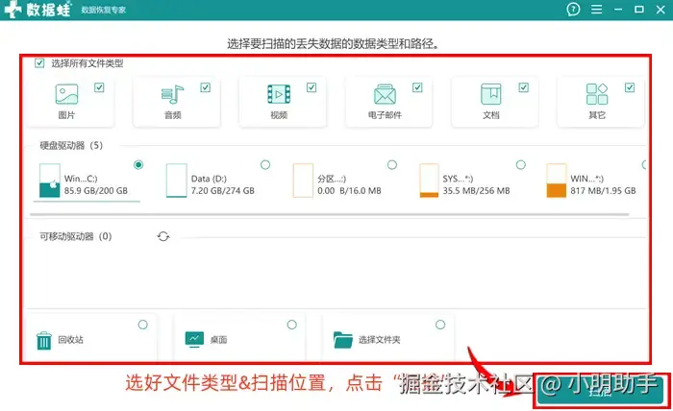Image resolution: width=673 pixels, height=411 pixels.
Task: Click the 选择文件夹 folder icon
Action: click(343, 340)
